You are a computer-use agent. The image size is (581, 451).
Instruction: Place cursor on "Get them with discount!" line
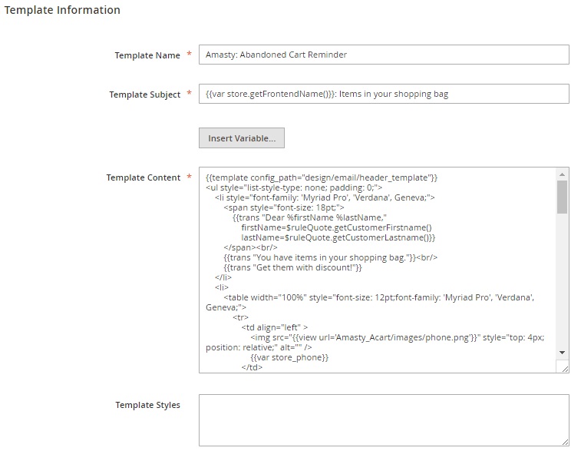pos(292,267)
